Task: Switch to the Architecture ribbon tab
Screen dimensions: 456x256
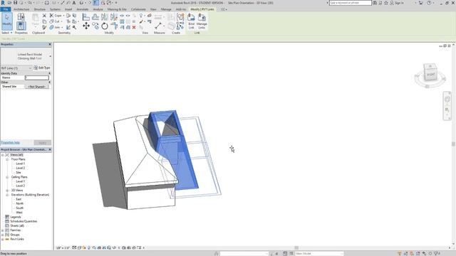Action: pyautogui.click(x=21, y=9)
